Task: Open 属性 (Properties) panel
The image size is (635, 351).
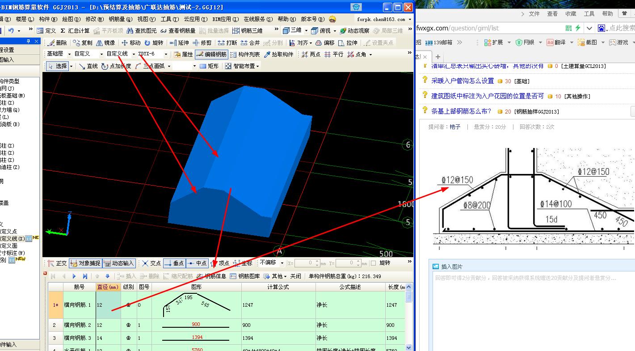Action: [x=183, y=54]
